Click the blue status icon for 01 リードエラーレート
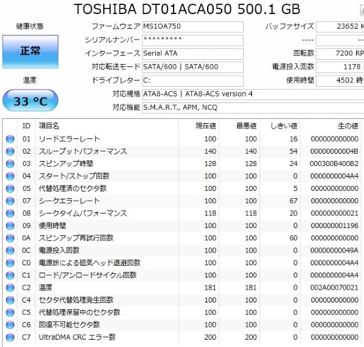Image resolution: width=364 pixels, height=347 pixels. [x=10, y=139]
